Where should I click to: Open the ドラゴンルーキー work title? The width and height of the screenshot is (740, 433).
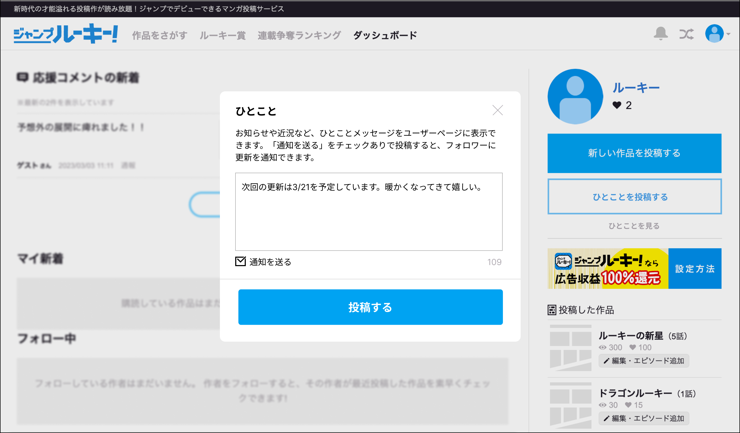pyautogui.click(x=635, y=393)
